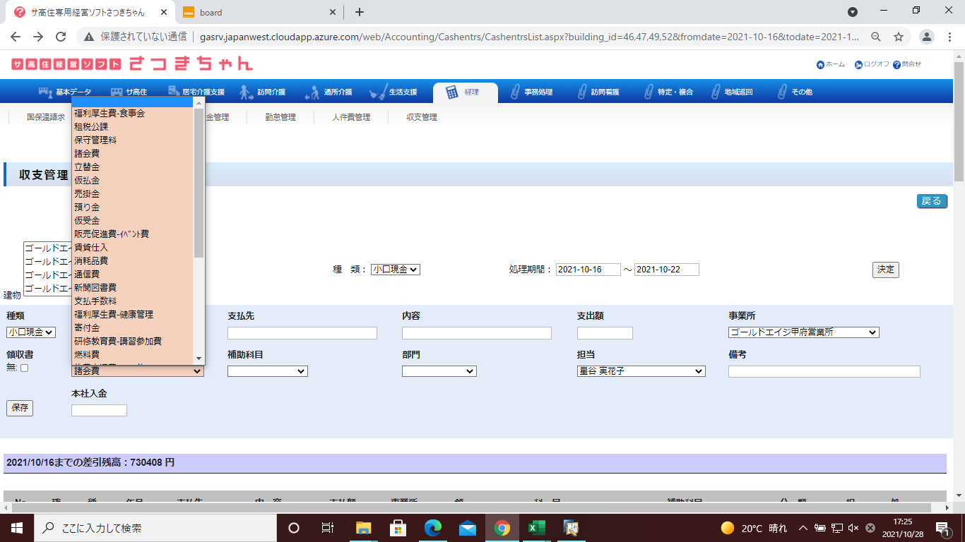The height and width of the screenshot is (542, 965).
Task: Click the ホーム home icon link
Action: 820,65
